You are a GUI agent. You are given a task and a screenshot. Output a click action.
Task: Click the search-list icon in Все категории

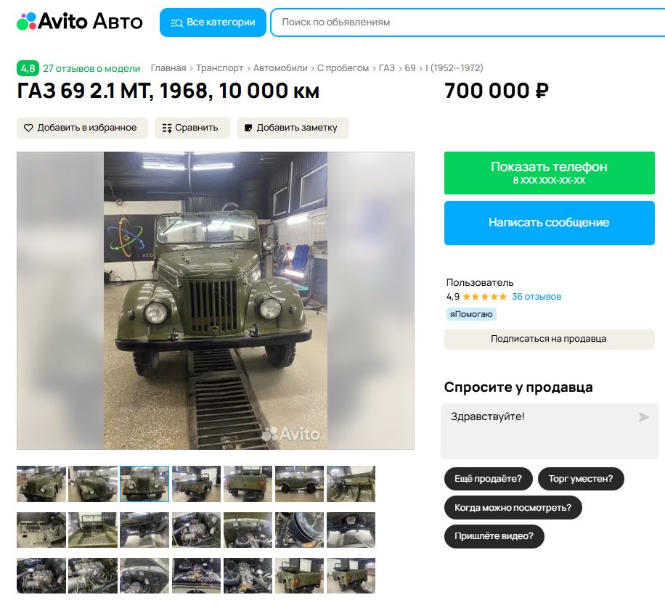[176, 23]
